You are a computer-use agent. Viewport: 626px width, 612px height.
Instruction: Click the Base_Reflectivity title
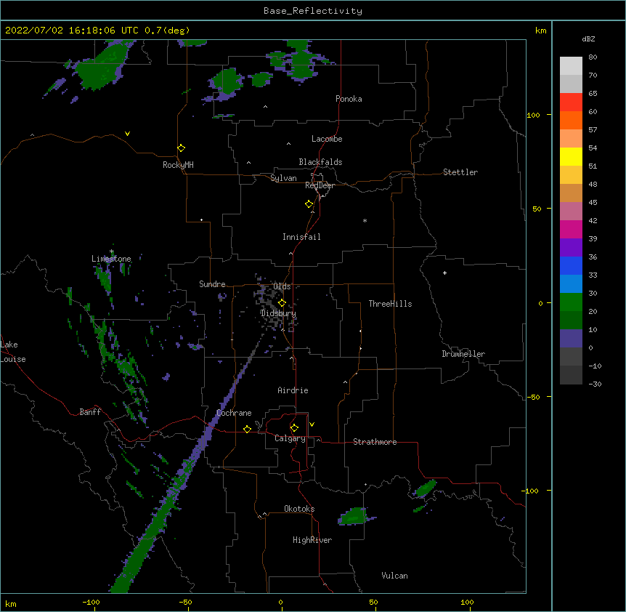pos(313,11)
